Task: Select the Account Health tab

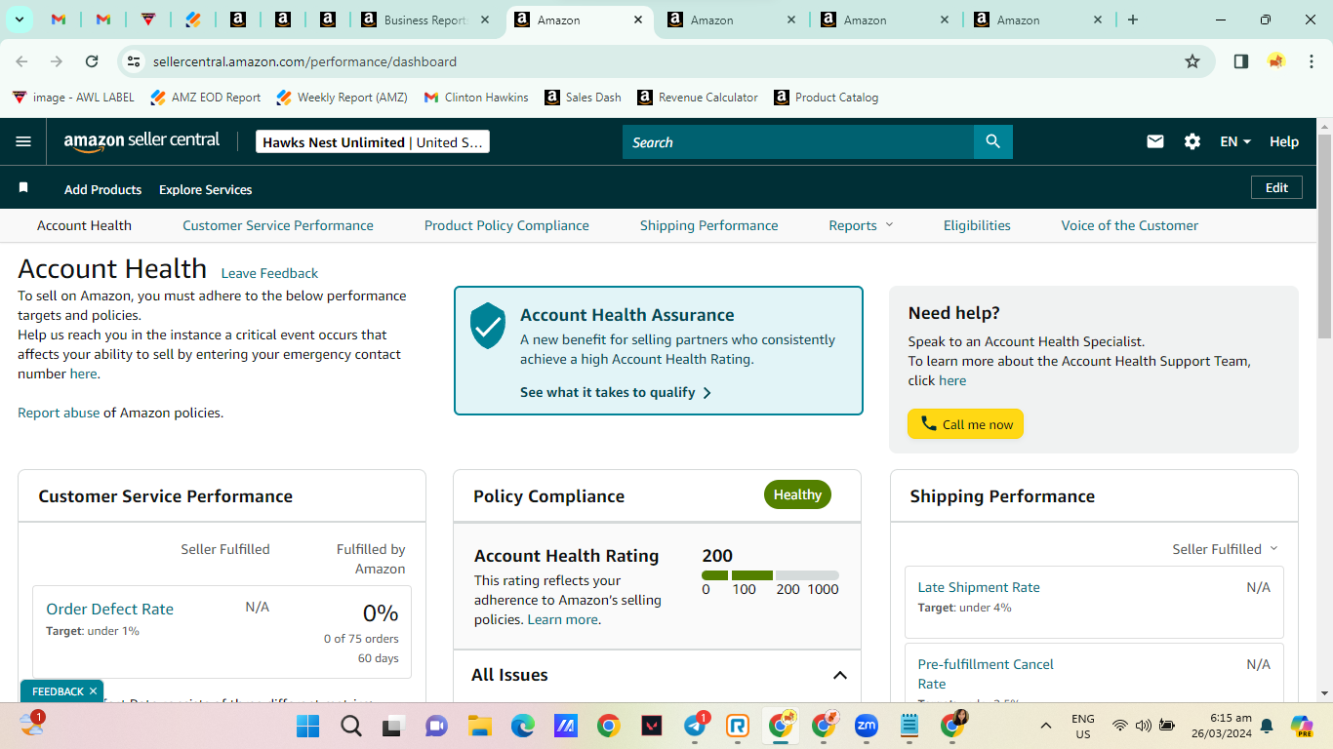Action: click(84, 225)
